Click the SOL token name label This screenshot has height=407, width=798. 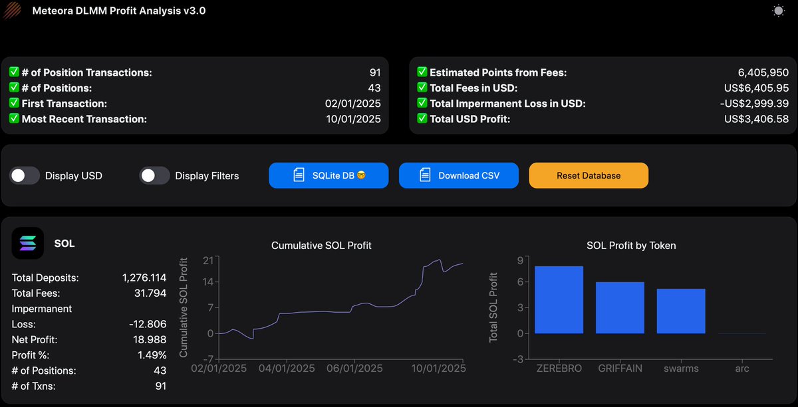point(65,244)
